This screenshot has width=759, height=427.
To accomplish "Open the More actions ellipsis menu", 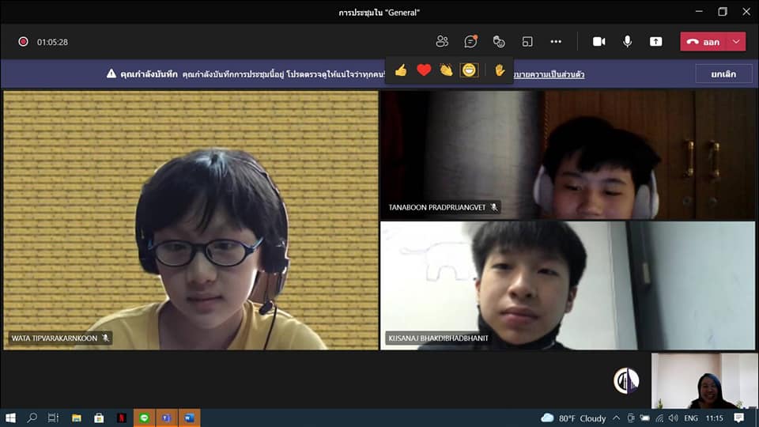I will [556, 42].
